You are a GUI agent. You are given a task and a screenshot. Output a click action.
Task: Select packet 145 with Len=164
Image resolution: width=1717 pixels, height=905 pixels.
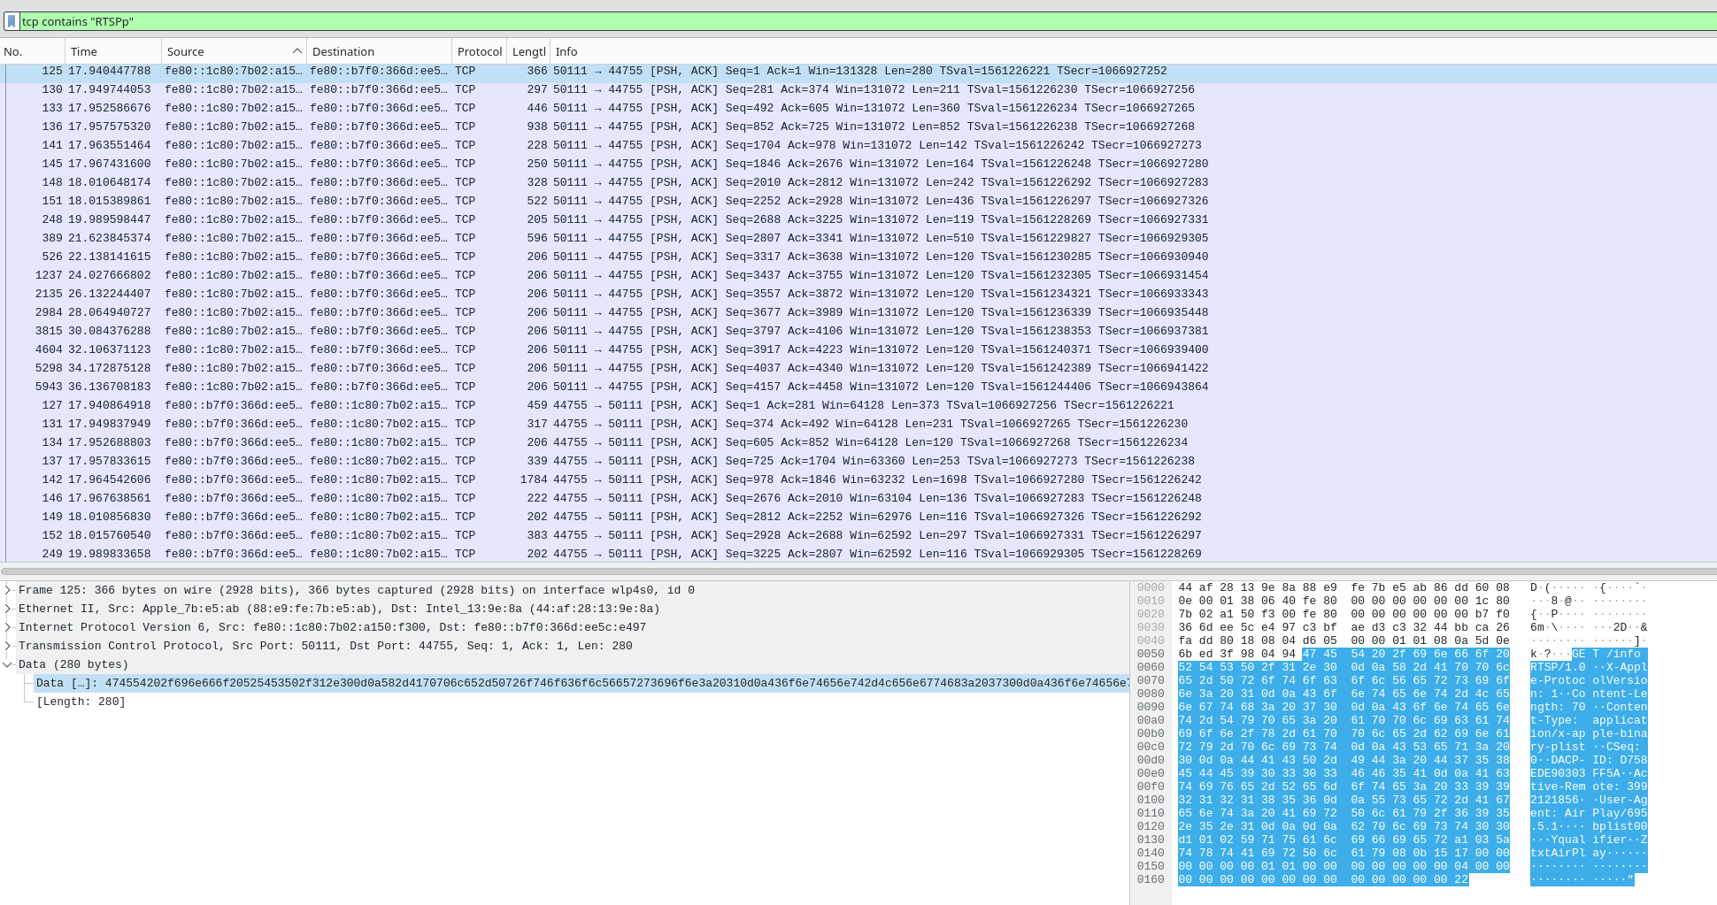pyautogui.click(x=858, y=164)
